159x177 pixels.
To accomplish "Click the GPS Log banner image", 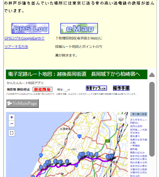I will click(x=30, y=28).
